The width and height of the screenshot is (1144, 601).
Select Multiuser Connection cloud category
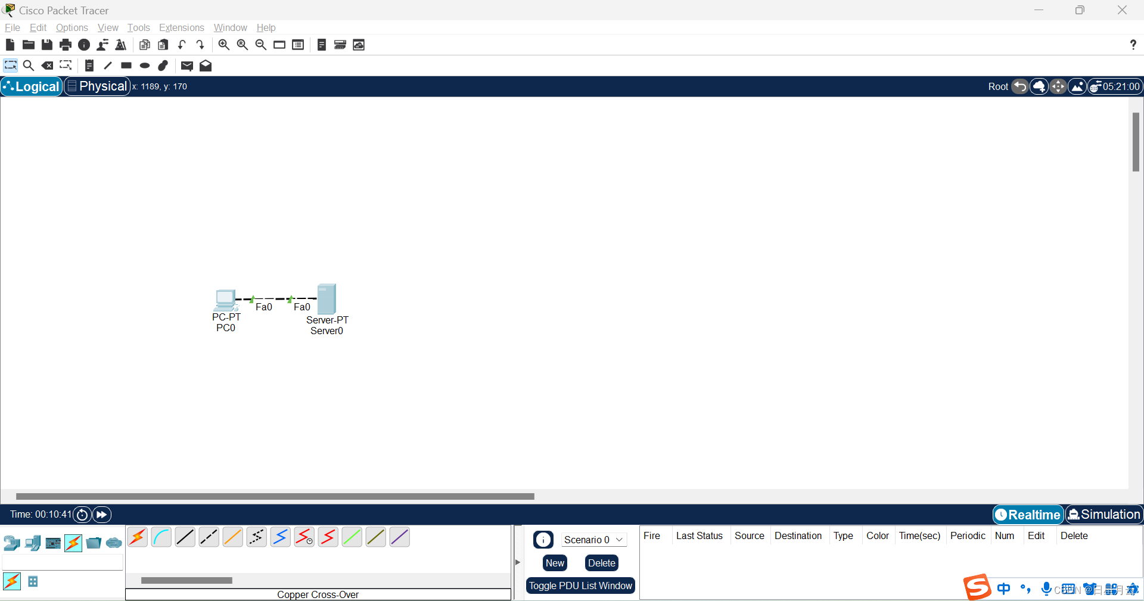tap(114, 543)
